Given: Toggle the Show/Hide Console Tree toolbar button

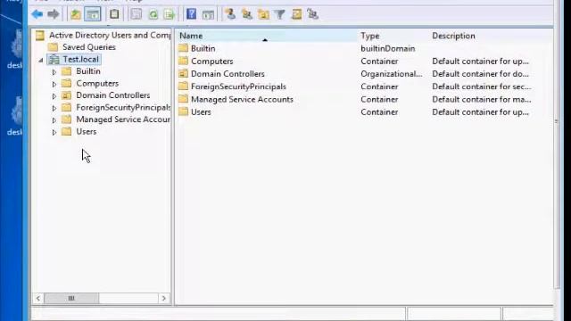Looking at the screenshot, I should pos(93,14).
